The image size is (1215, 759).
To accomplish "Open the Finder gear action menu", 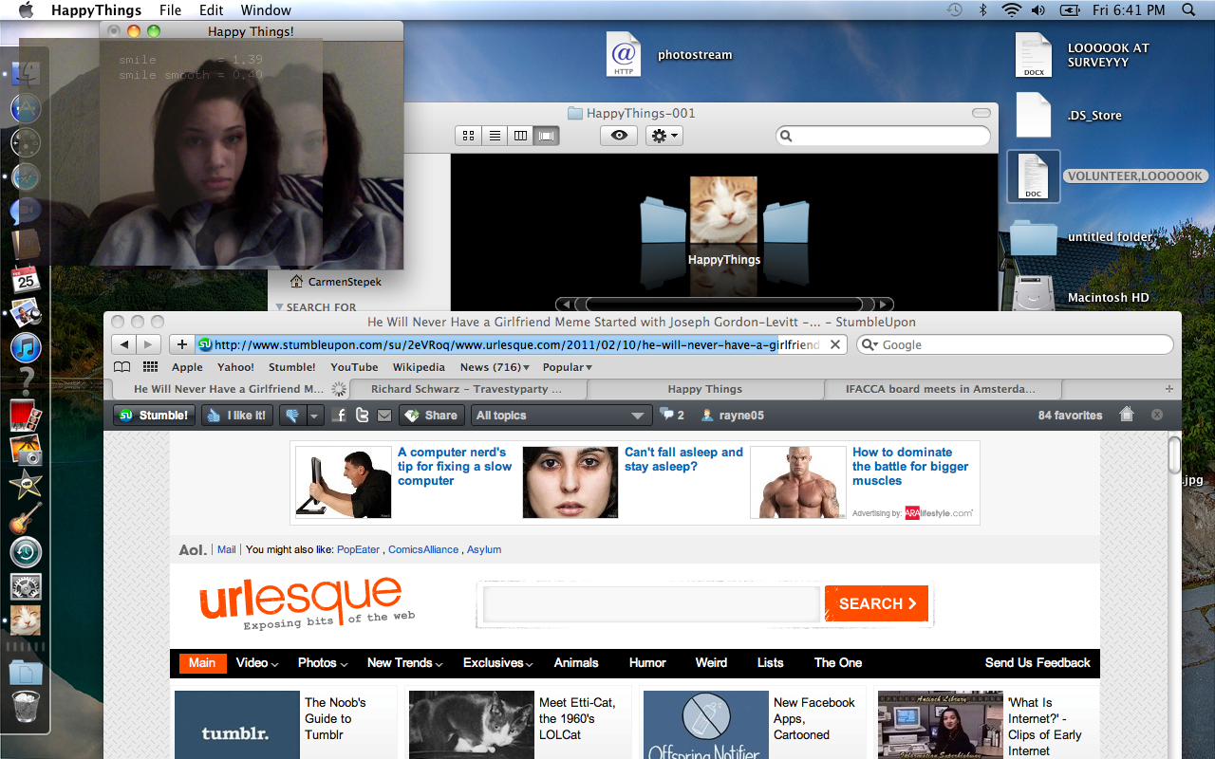I will tap(664, 136).
